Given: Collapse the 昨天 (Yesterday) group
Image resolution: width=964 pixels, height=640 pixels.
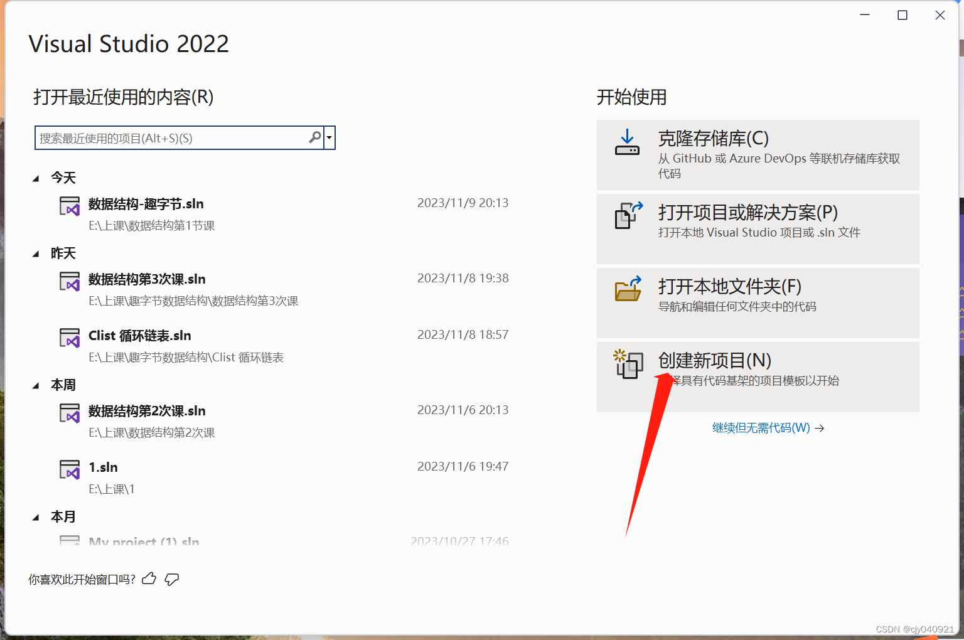Looking at the screenshot, I should pyautogui.click(x=36, y=253).
